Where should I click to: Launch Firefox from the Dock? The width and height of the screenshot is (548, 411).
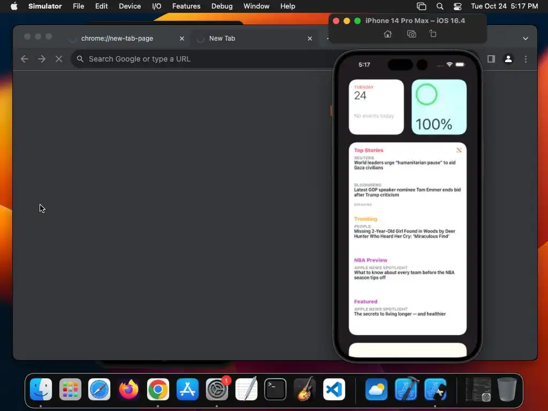128,390
